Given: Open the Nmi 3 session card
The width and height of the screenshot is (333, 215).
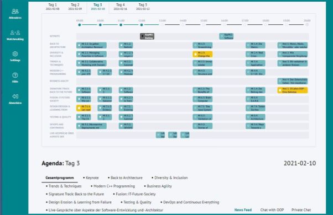Looking at the screenshot, I should [293, 63].
